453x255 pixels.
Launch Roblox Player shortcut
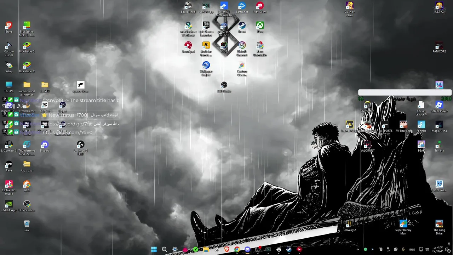point(439,107)
